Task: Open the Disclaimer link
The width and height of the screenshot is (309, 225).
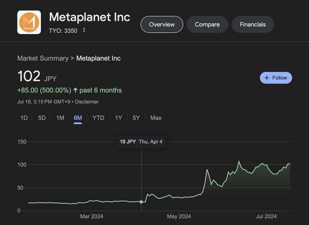Action: click(87, 102)
